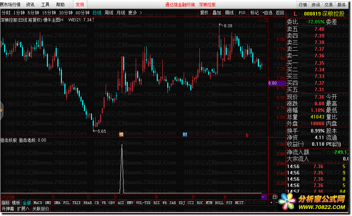Select the MACD indicator
The width and height of the screenshot is (352, 216).
pos(38,203)
